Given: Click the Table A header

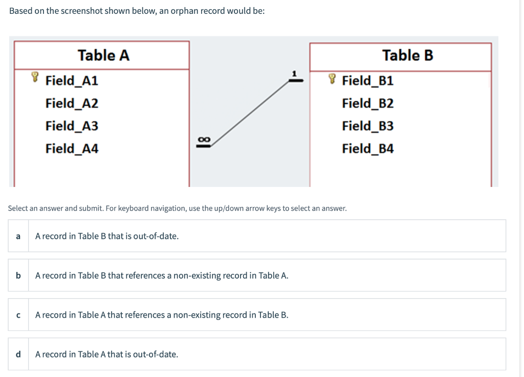Looking at the screenshot, I should [103, 55].
